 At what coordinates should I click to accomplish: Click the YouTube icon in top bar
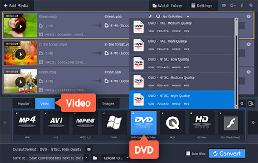224,6
